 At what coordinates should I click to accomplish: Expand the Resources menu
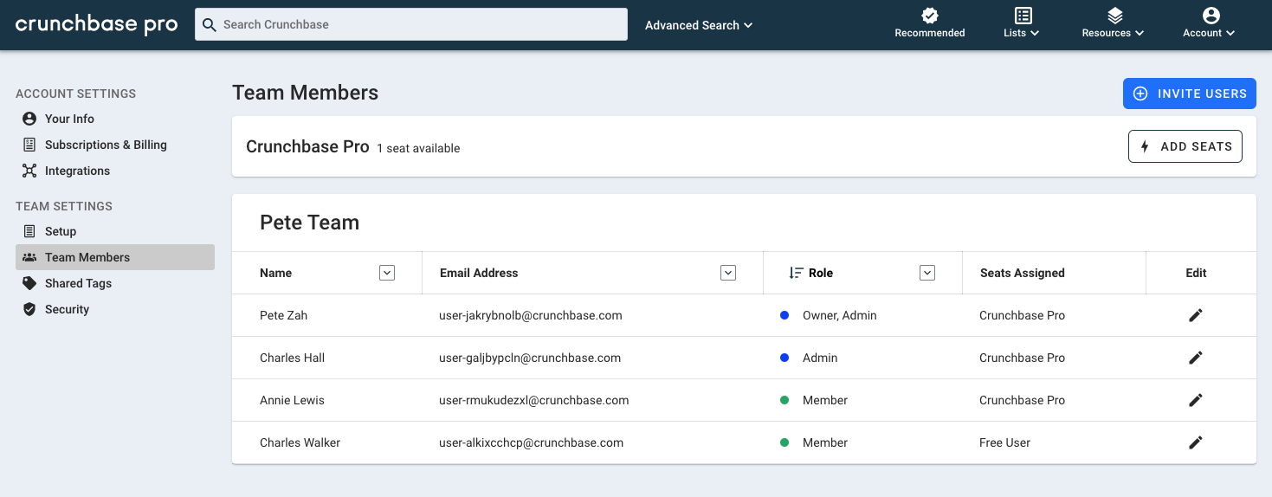coord(1114,23)
